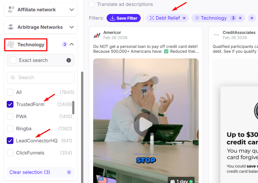
Task: Clear all filters with round X button
Action: tap(252, 18)
